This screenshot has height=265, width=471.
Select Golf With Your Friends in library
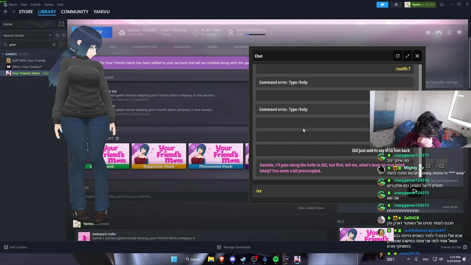(x=29, y=60)
